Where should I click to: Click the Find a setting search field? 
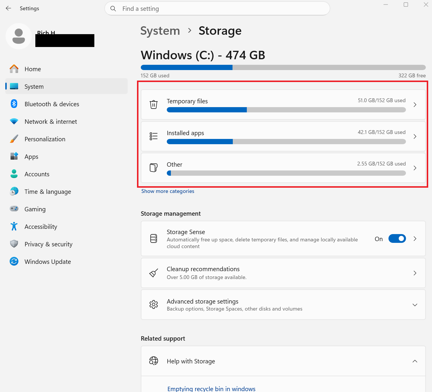point(217,8)
